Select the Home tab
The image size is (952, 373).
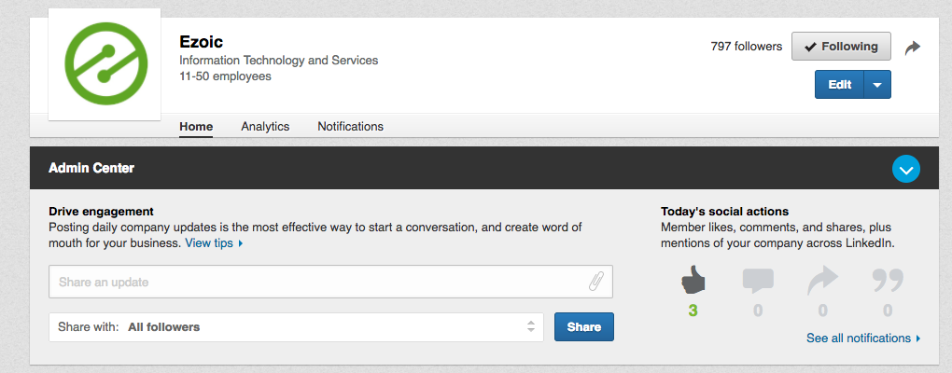[x=196, y=127]
